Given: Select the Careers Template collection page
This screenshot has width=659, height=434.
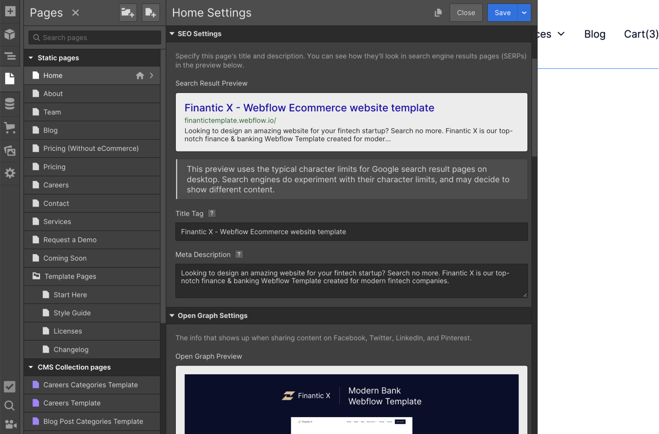Looking at the screenshot, I should click(92, 403).
